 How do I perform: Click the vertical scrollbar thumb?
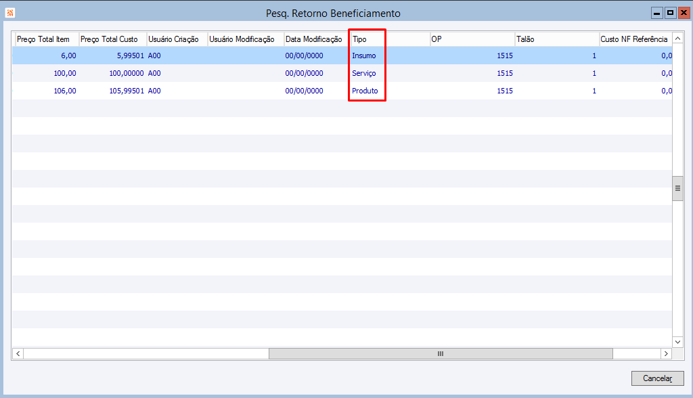(x=677, y=188)
